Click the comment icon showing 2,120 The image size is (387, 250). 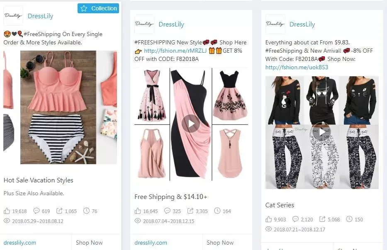(x=295, y=219)
